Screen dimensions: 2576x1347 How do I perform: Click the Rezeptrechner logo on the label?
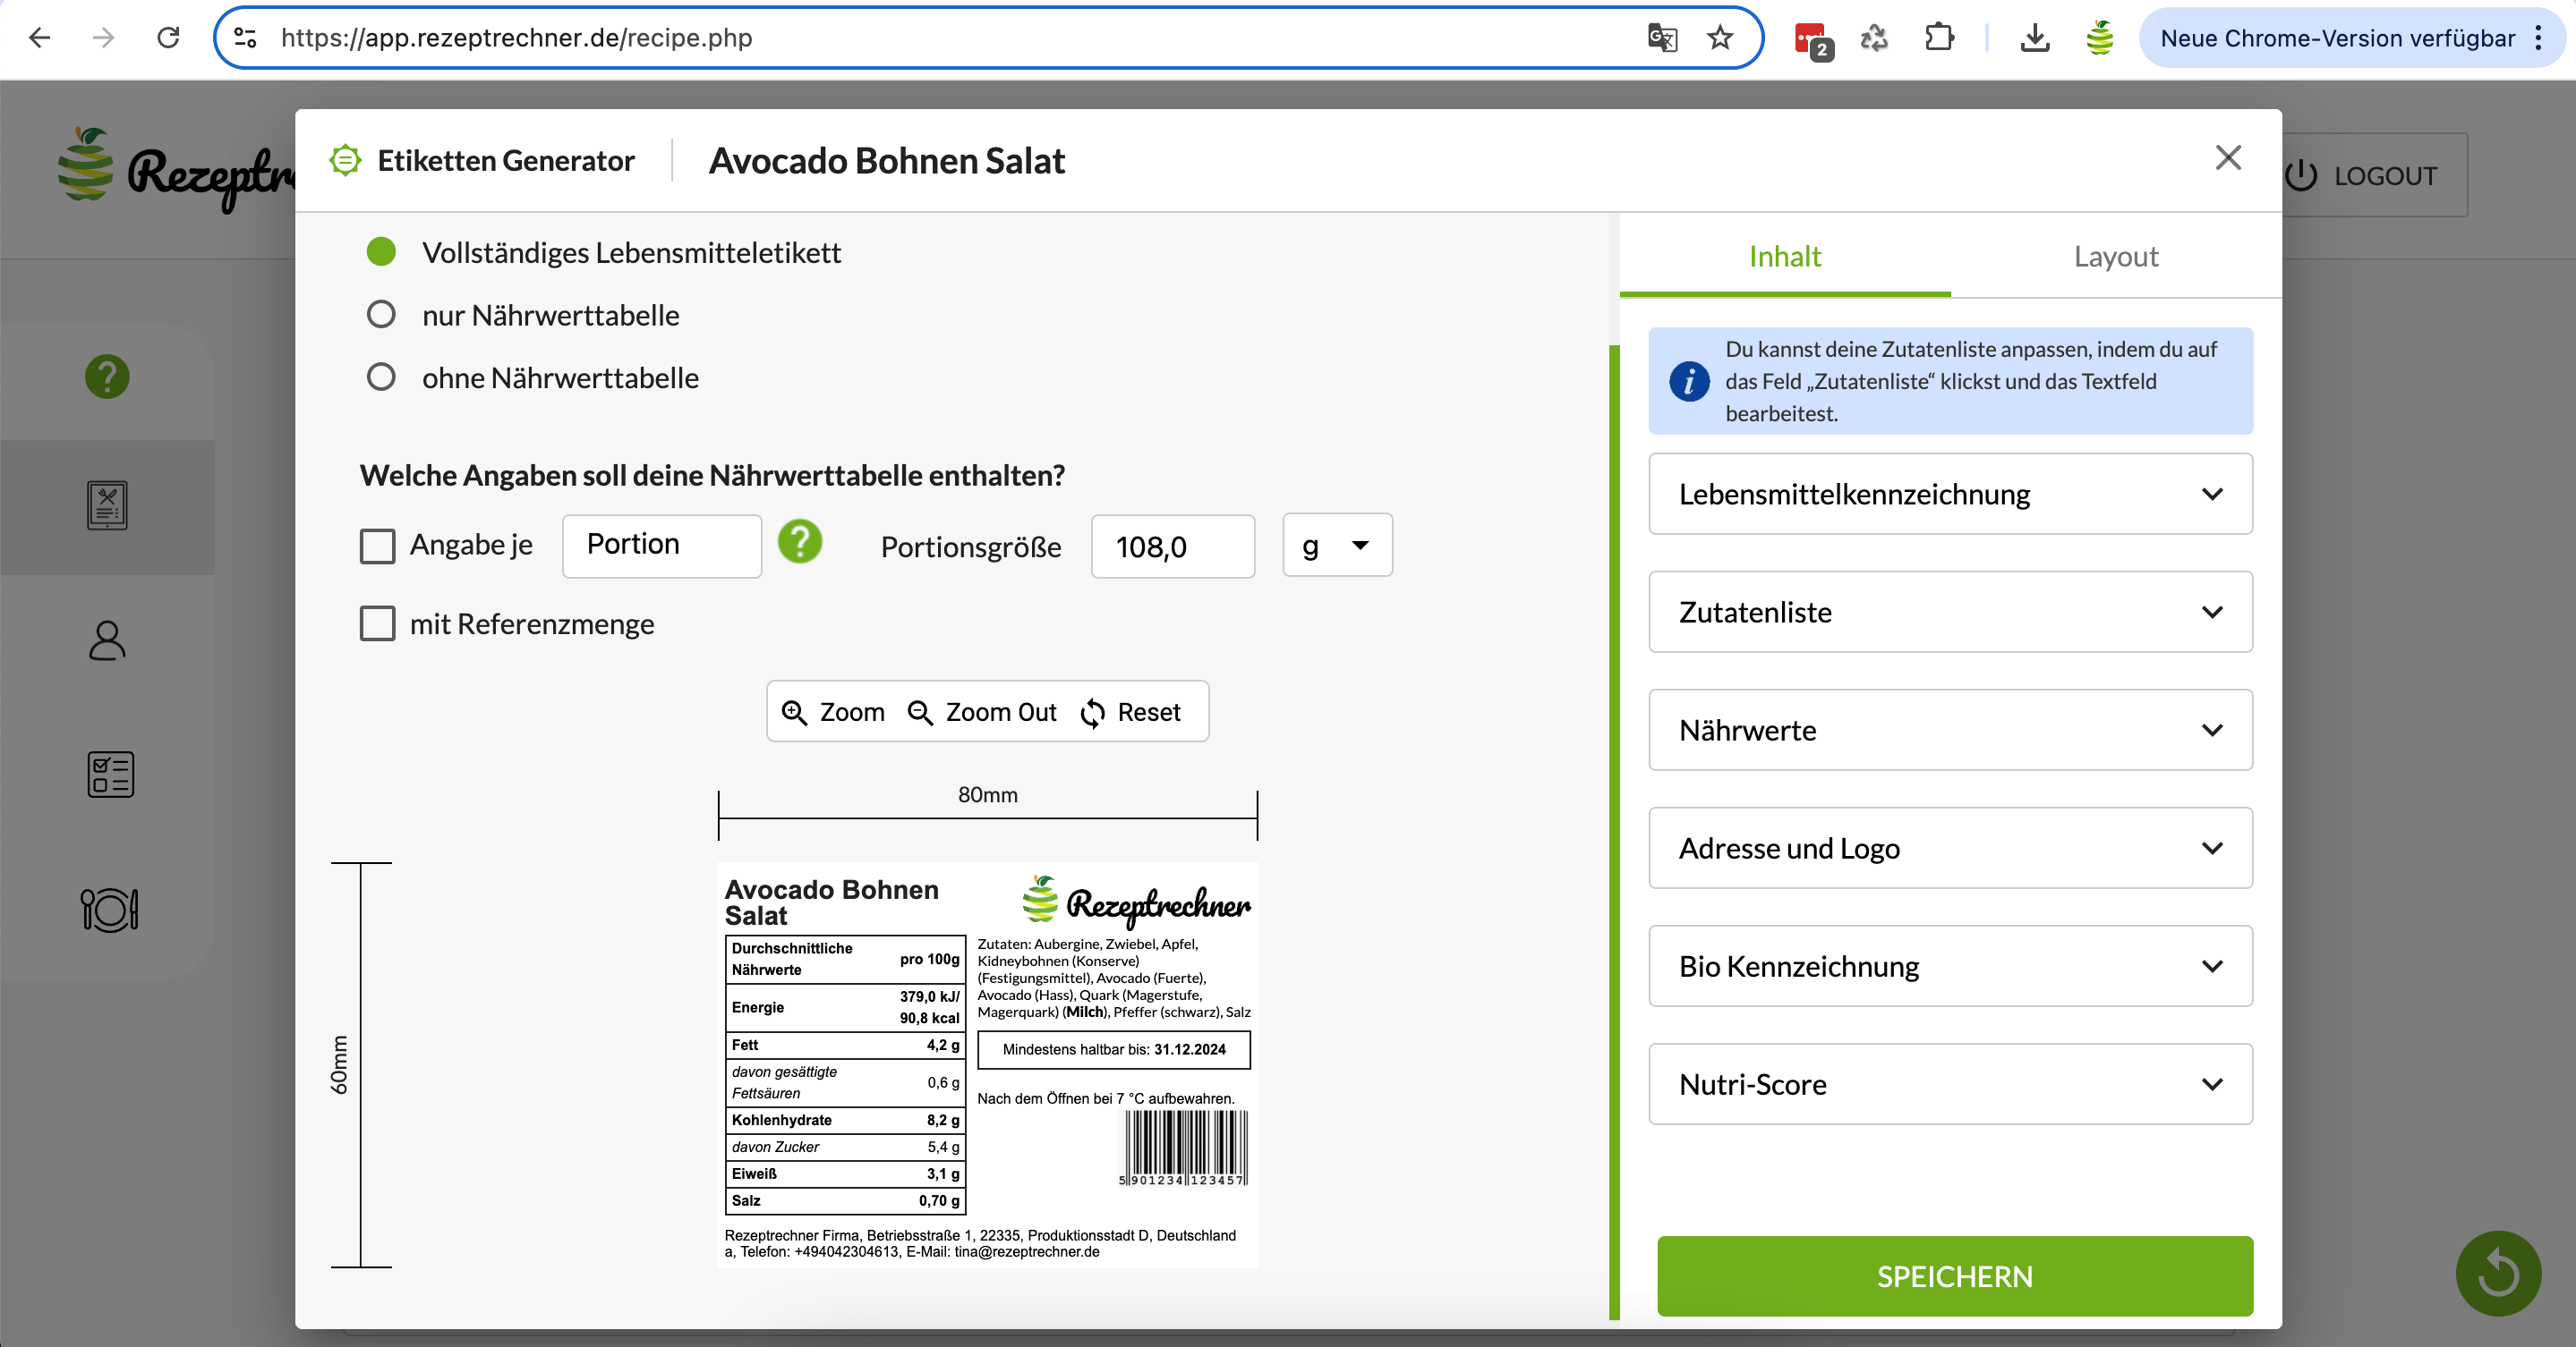(x=1136, y=902)
